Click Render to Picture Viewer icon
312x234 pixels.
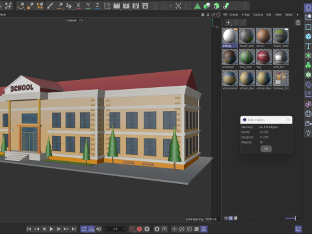point(126,6)
